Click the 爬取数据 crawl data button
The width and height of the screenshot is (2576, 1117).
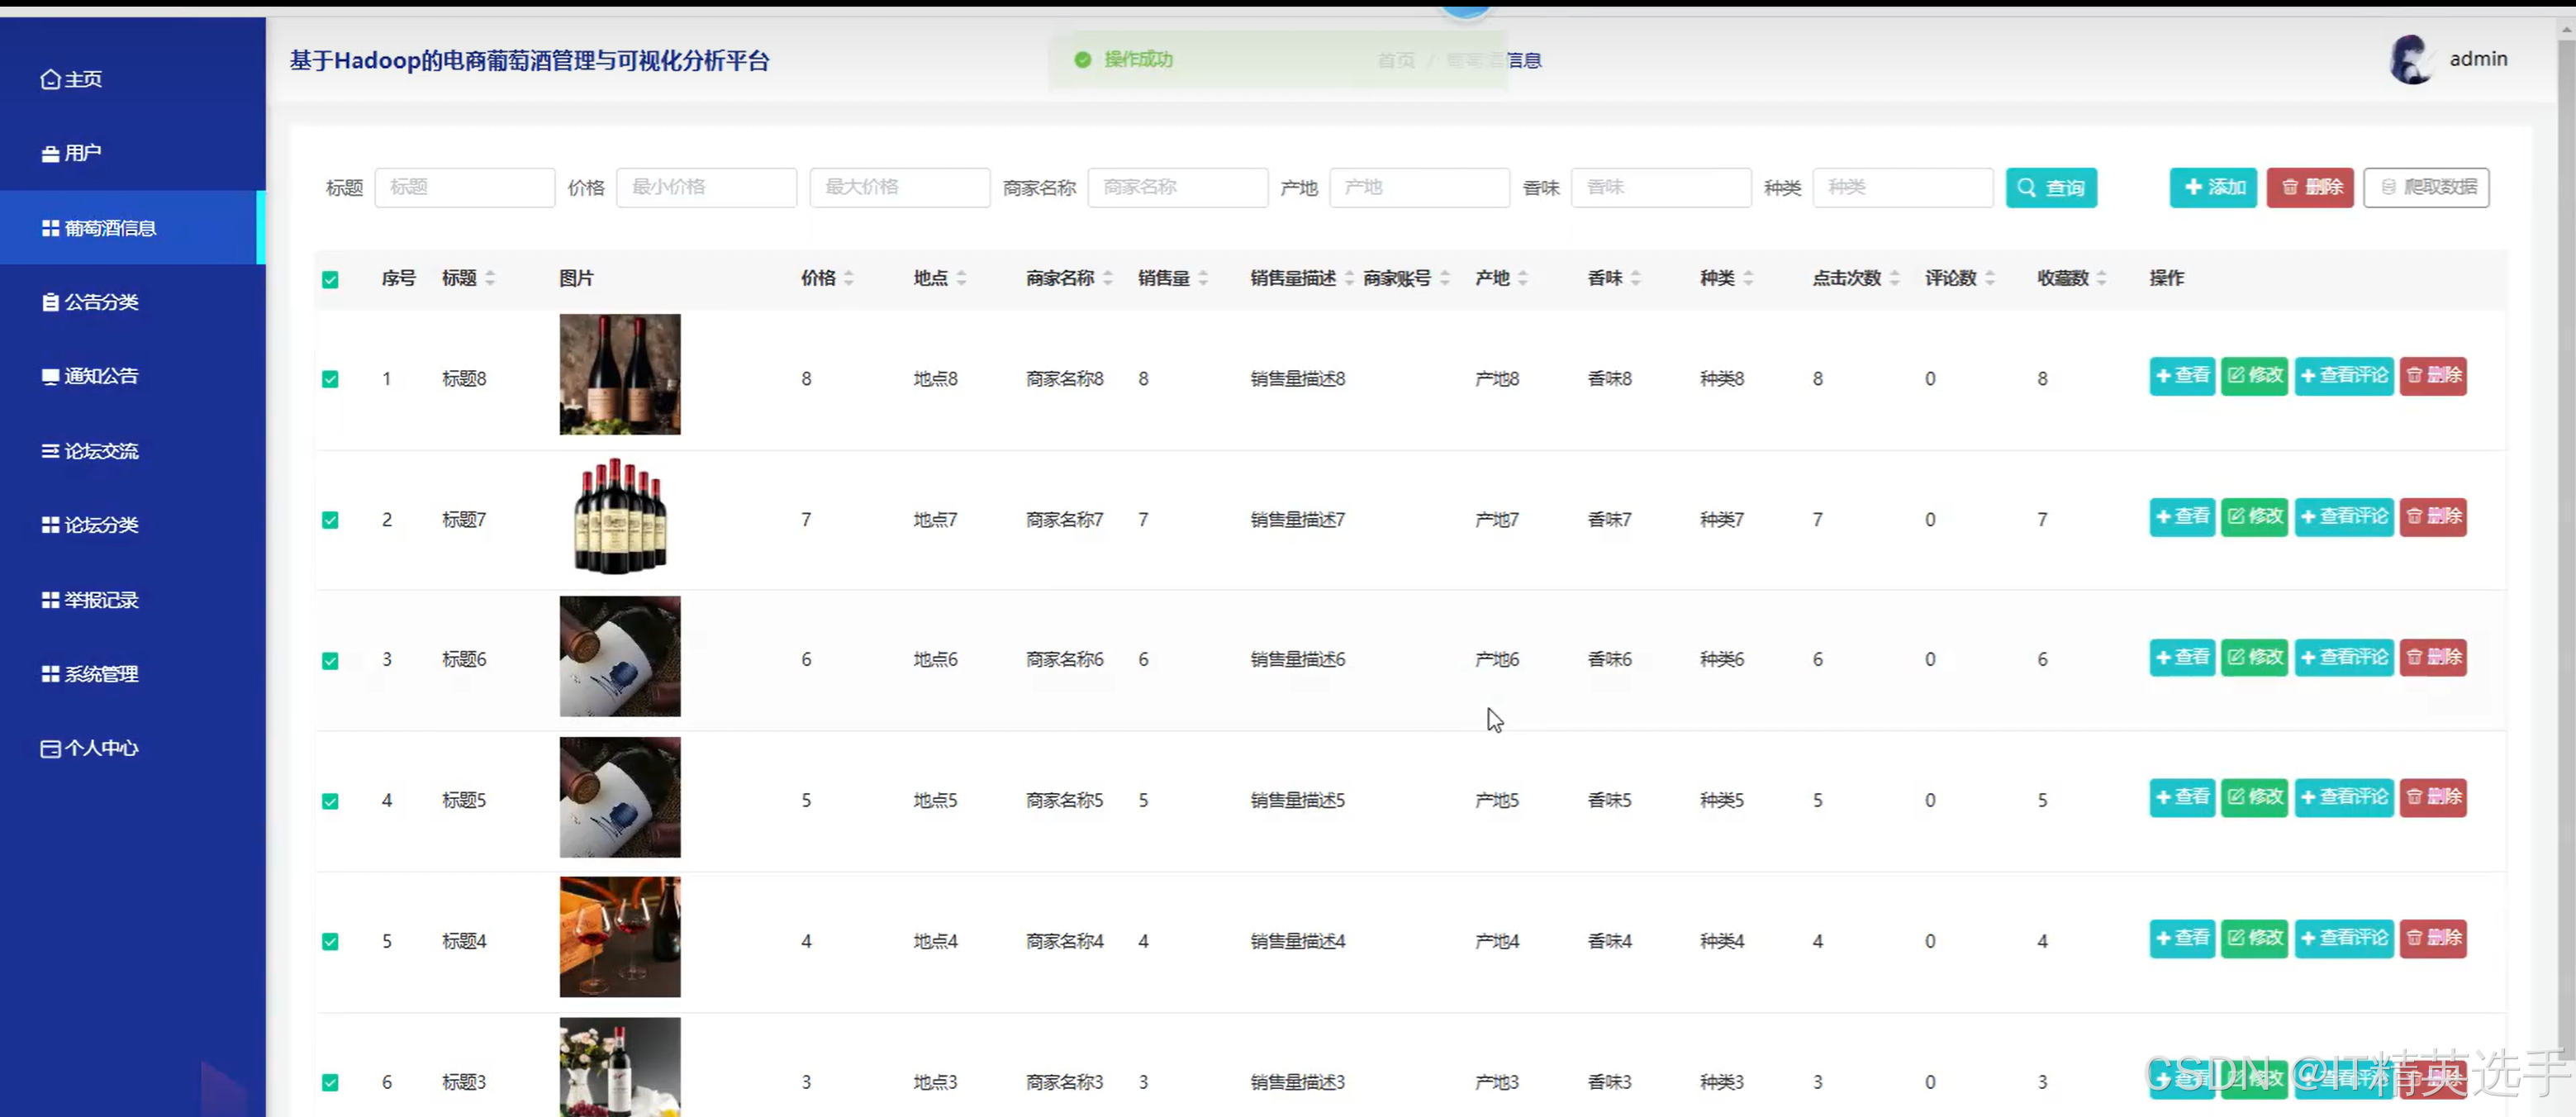click(x=2426, y=188)
